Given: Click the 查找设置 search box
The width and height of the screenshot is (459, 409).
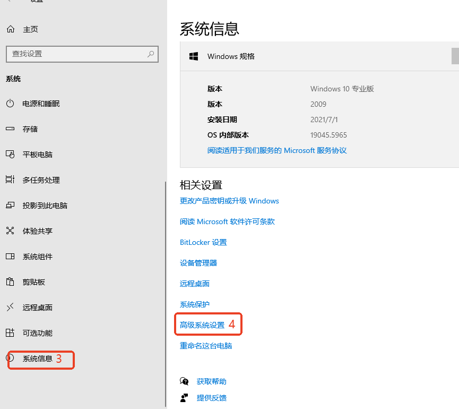Looking at the screenshot, I should [82, 54].
